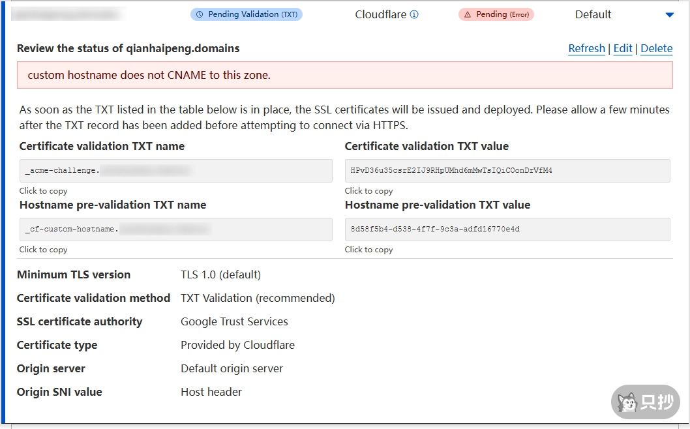The width and height of the screenshot is (690, 429).
Task: Select the Hostname pre-validation TXT value field
Action: [507, 229]
